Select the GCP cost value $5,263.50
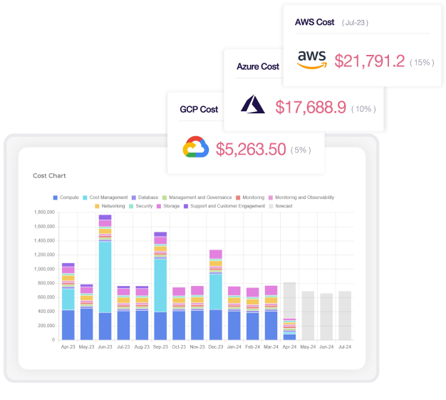 coord(251,149)
